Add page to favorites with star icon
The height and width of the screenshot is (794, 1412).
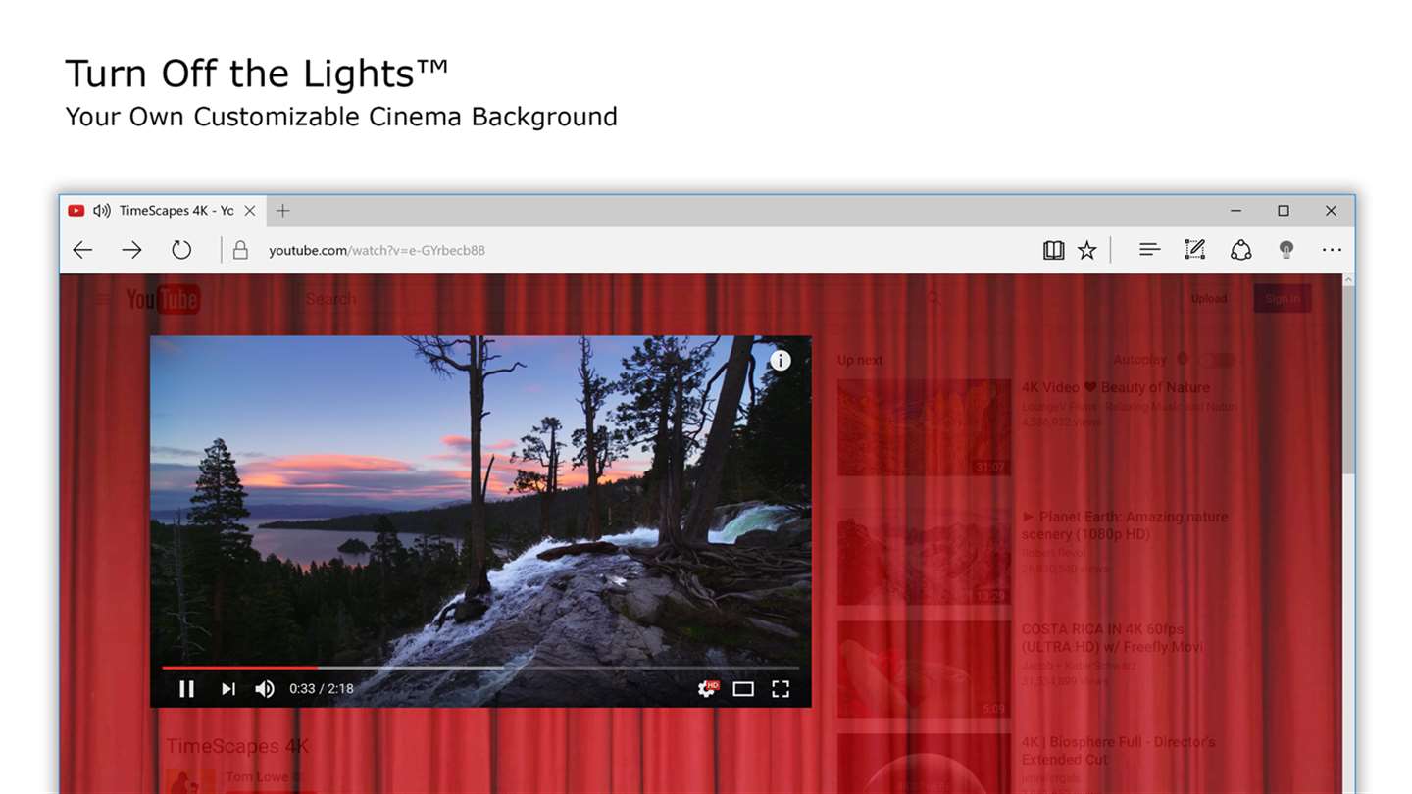[x=1087, y=250]
